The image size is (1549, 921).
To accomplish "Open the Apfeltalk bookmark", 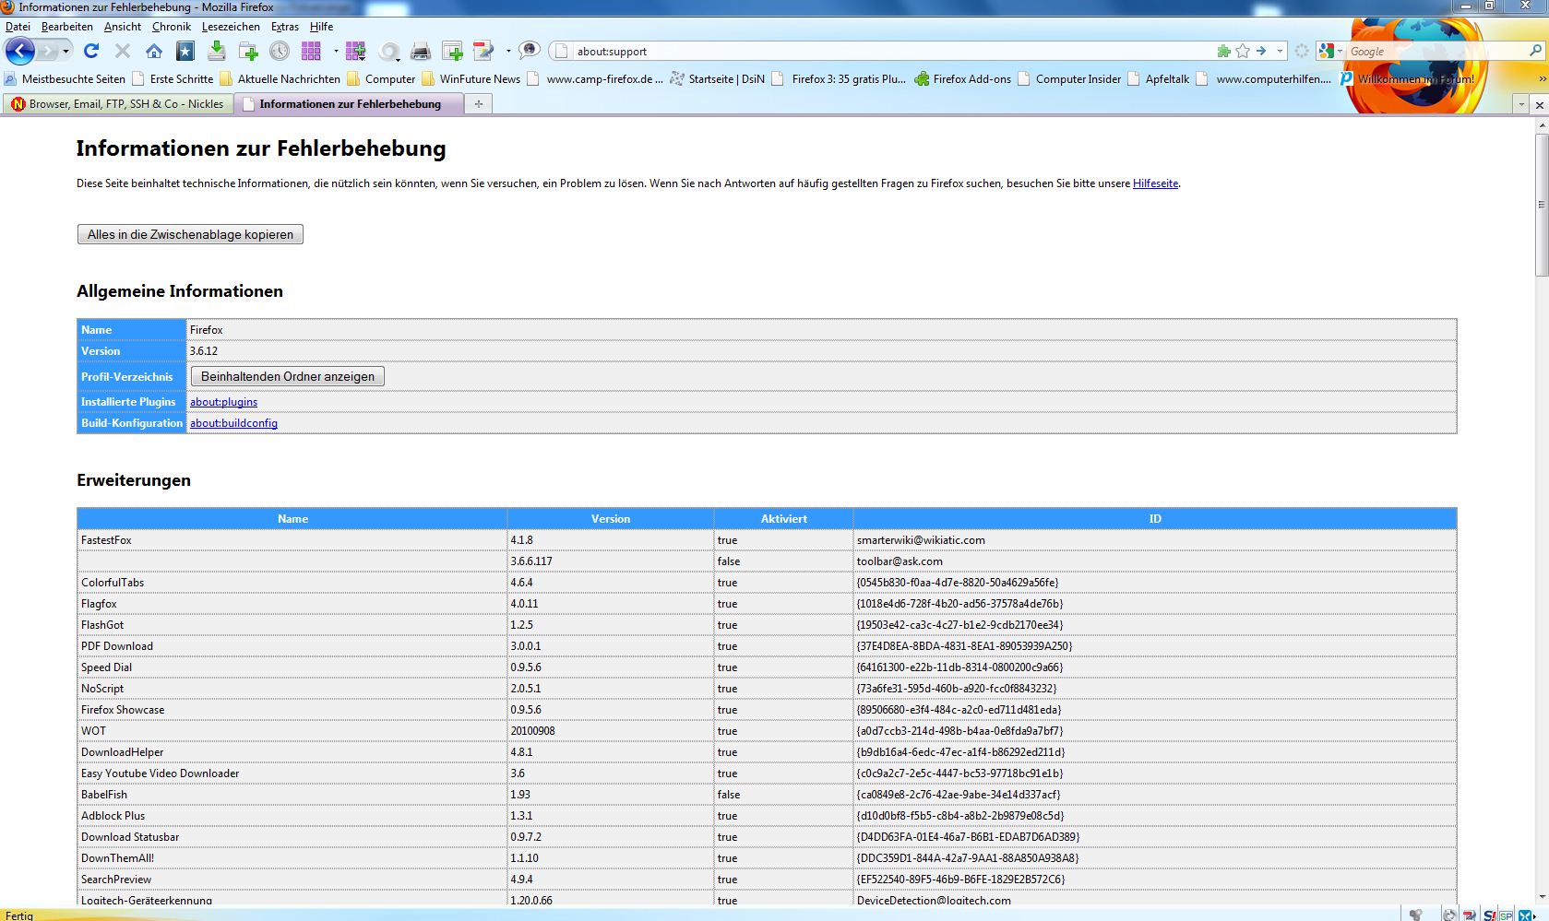I will click(x=1159, y=79).
